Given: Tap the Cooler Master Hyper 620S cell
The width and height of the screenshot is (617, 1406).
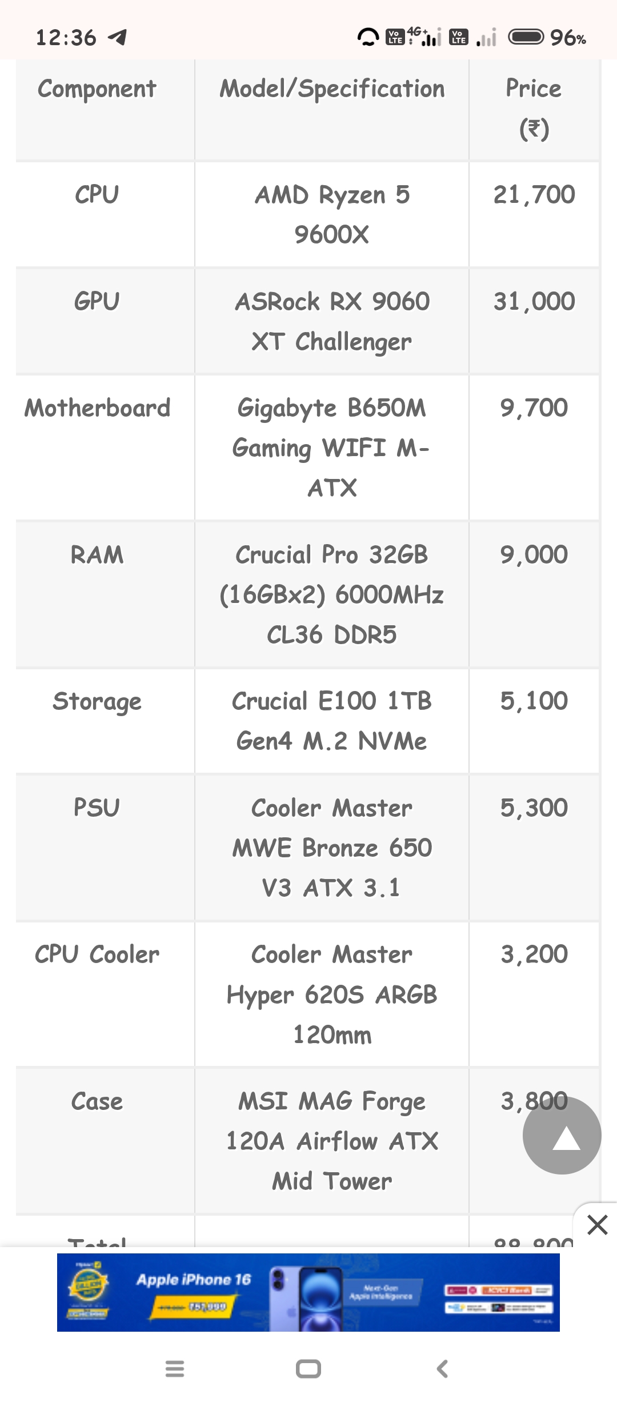Looking at the screenshot, I should 332,994.
